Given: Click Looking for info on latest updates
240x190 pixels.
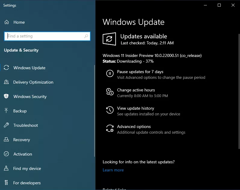Looking at the screenshot, I should tap(139, 162).
